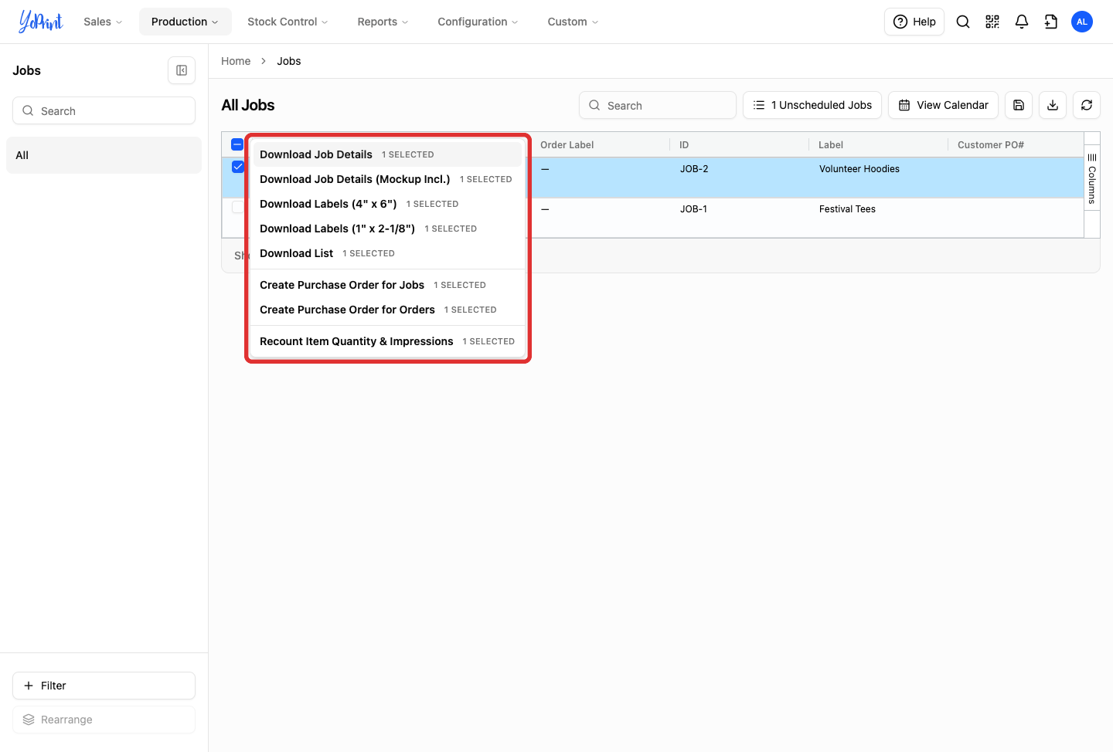
Task: Focus the sidebar Jobs search field
Action: (x=104, y=110)
